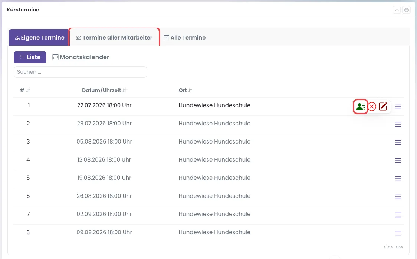Click Hundewiese Hundeschule in row 1

[214, 105]
